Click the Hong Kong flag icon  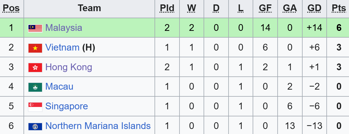tap(35, 67)
